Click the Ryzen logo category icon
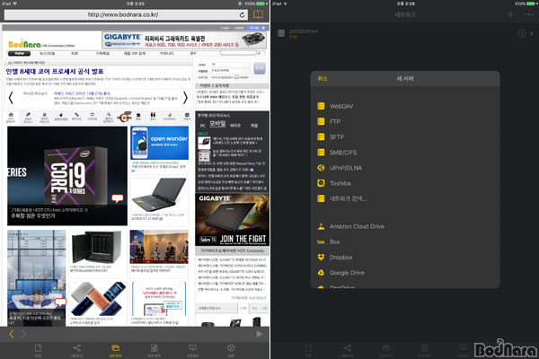 click(124, 118)
